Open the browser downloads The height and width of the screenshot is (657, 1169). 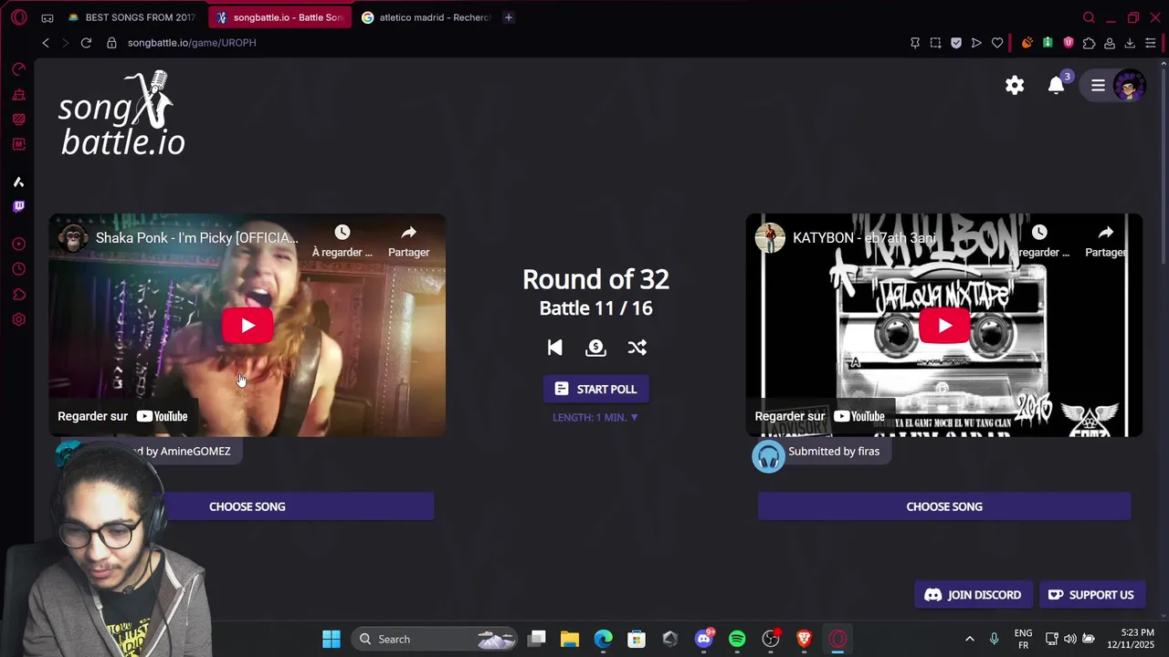(1130, 43)
